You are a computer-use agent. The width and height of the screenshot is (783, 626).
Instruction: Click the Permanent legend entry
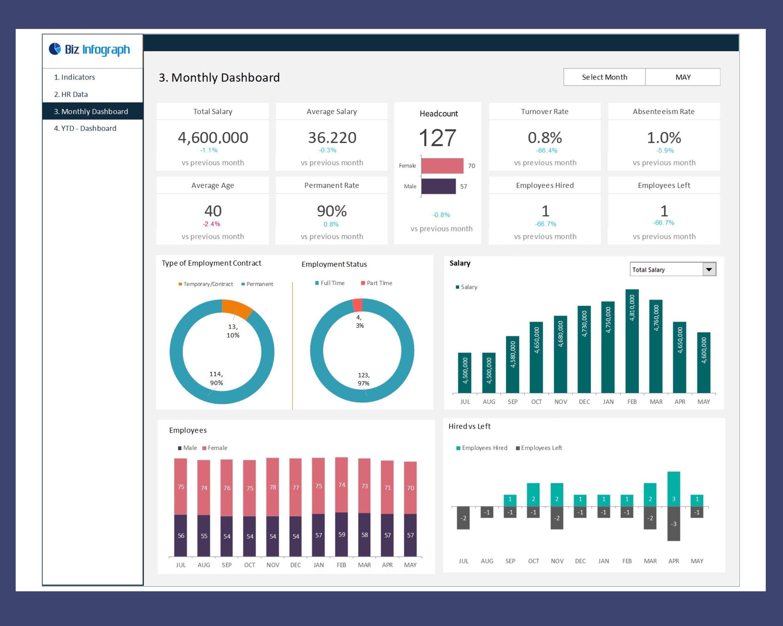257,284
